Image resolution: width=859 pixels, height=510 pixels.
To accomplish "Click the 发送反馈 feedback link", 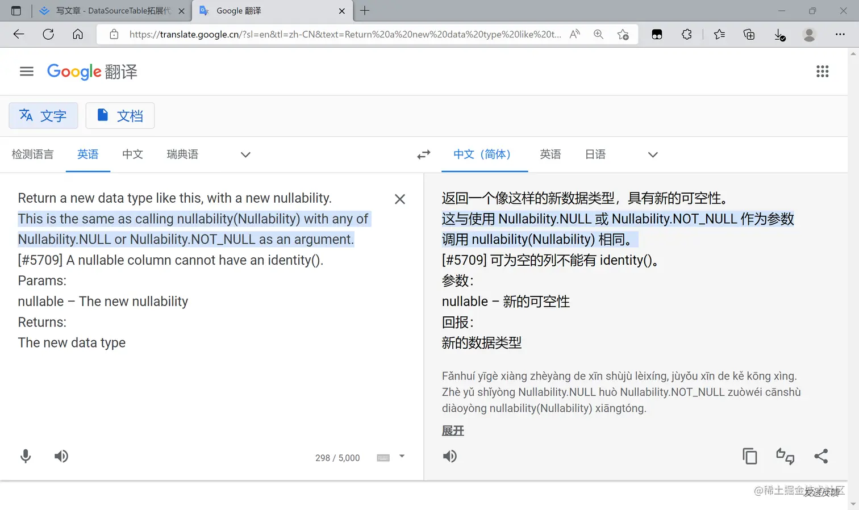I will (822, 492).
